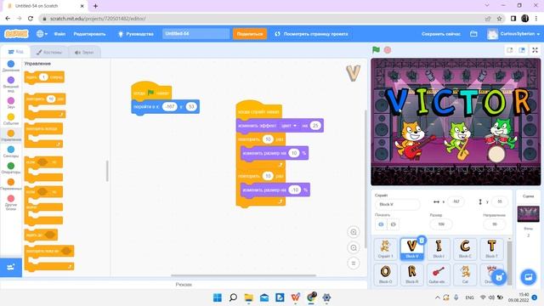Viewport: 544px width, 306px height.
Task: Click the project title field Untitled-54
Action: (x=195, y=34)
